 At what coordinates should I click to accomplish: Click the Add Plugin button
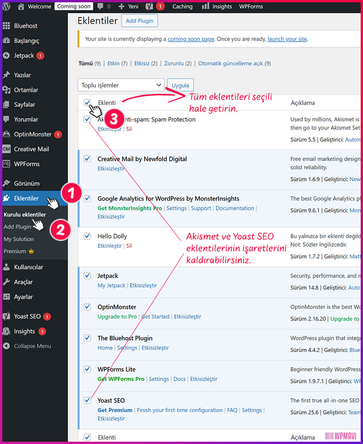[140, 21]
